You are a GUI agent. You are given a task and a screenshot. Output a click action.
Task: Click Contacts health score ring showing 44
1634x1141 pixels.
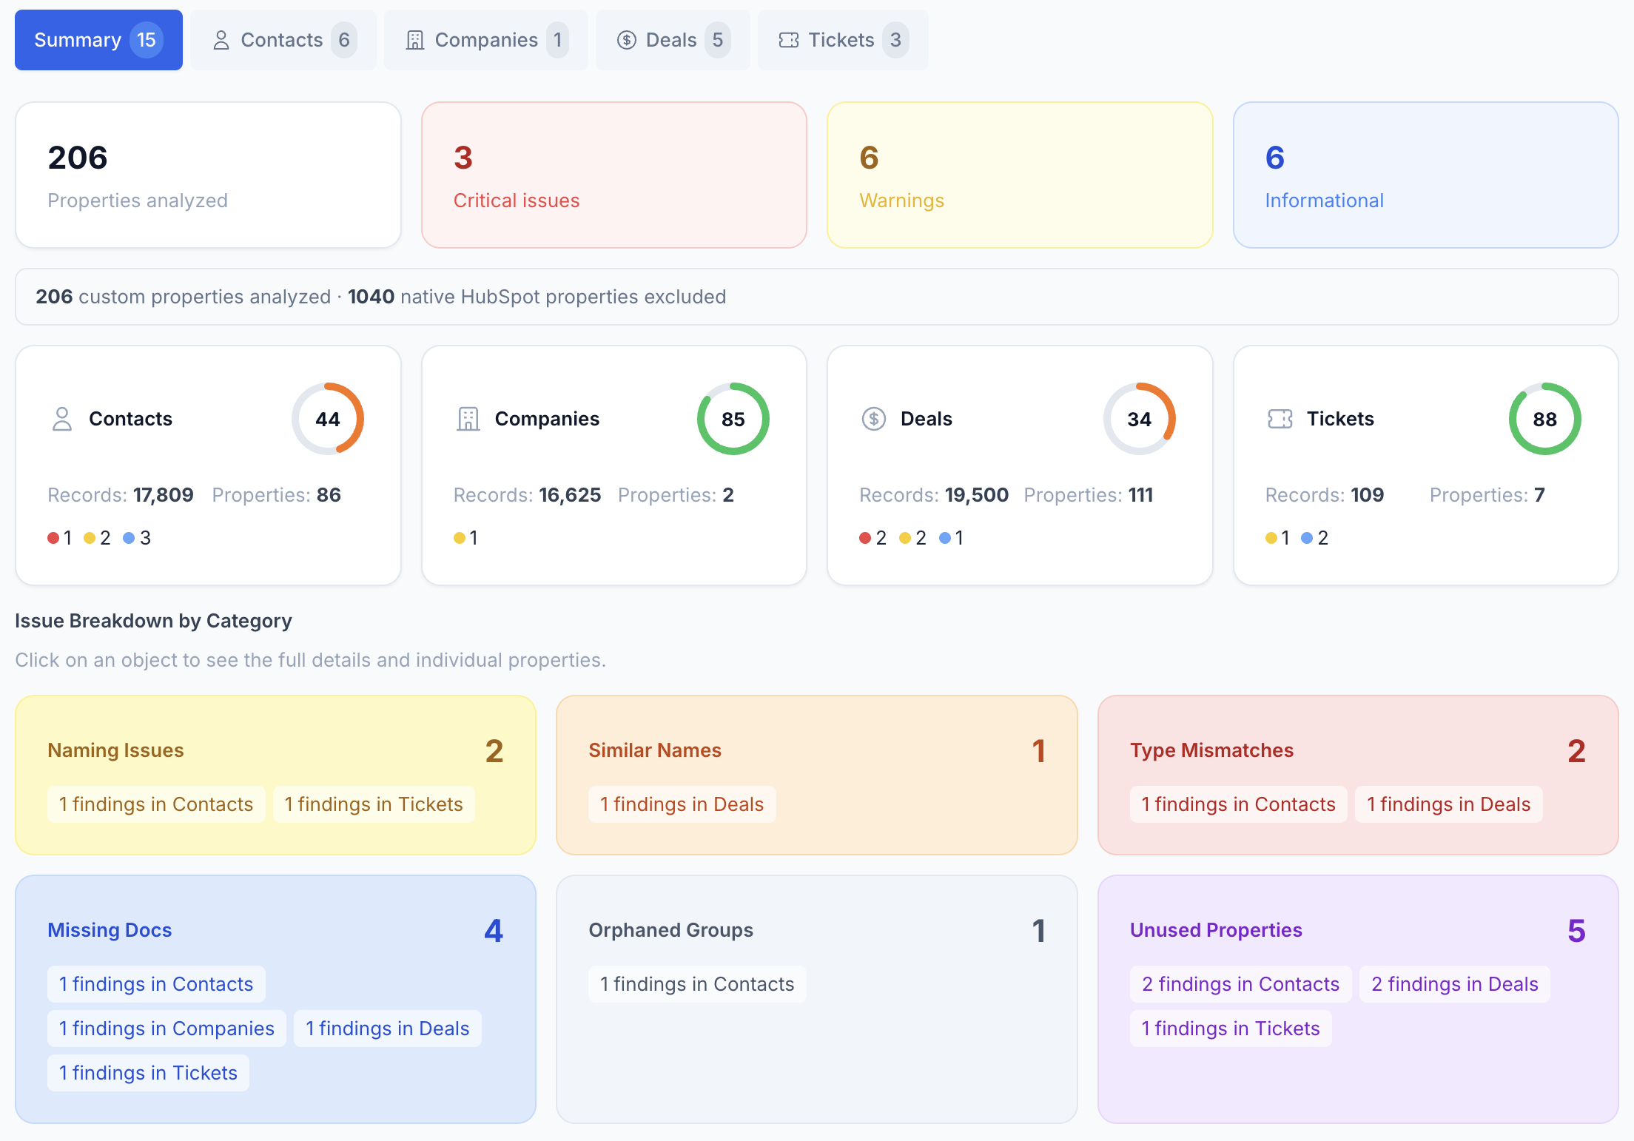coord(328,419)
